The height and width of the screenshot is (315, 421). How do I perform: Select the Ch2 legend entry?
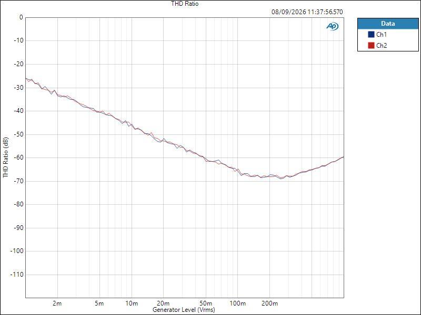pyautogui.click(x=388, y=46)
